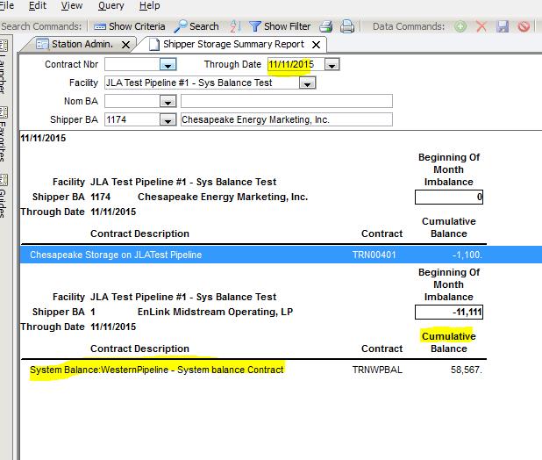This screenshot has height=460, width=542.
Task: Expand the Facility dropdown list
Action: point(306,83)
